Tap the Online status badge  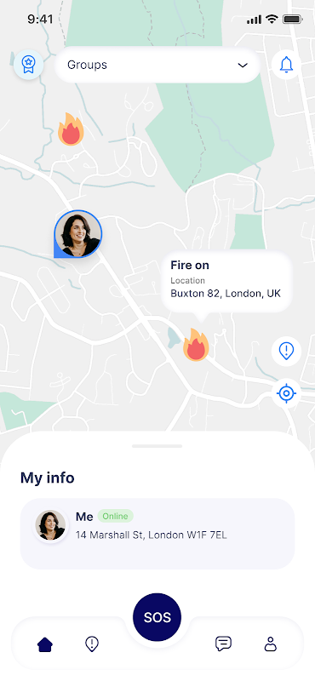coord(115,516)
